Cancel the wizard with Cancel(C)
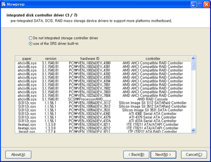 coord(194,154)
